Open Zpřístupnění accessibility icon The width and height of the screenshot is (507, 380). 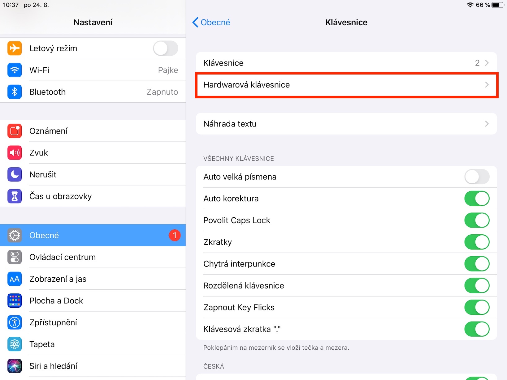[15, 322]
